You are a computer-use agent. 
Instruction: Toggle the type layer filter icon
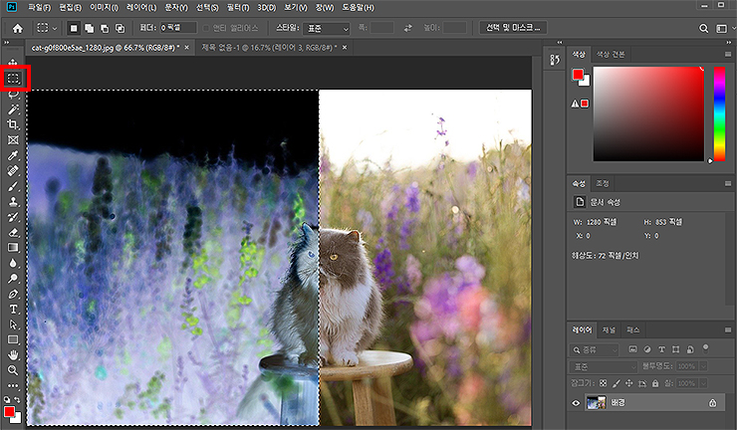pyautogui.click(x=661, y=349)
